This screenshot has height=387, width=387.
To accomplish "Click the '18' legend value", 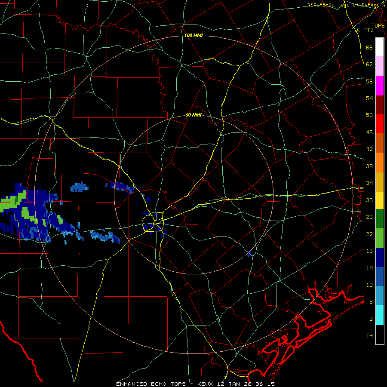I will 369,251.
